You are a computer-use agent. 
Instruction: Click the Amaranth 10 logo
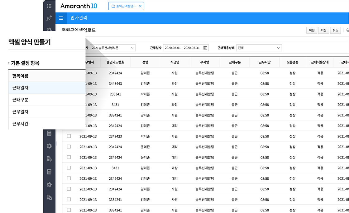tap(79, 6)
